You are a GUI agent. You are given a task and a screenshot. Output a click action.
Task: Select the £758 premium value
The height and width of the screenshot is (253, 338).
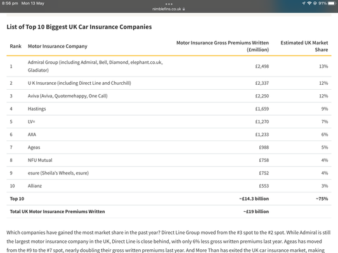[264, 160]
